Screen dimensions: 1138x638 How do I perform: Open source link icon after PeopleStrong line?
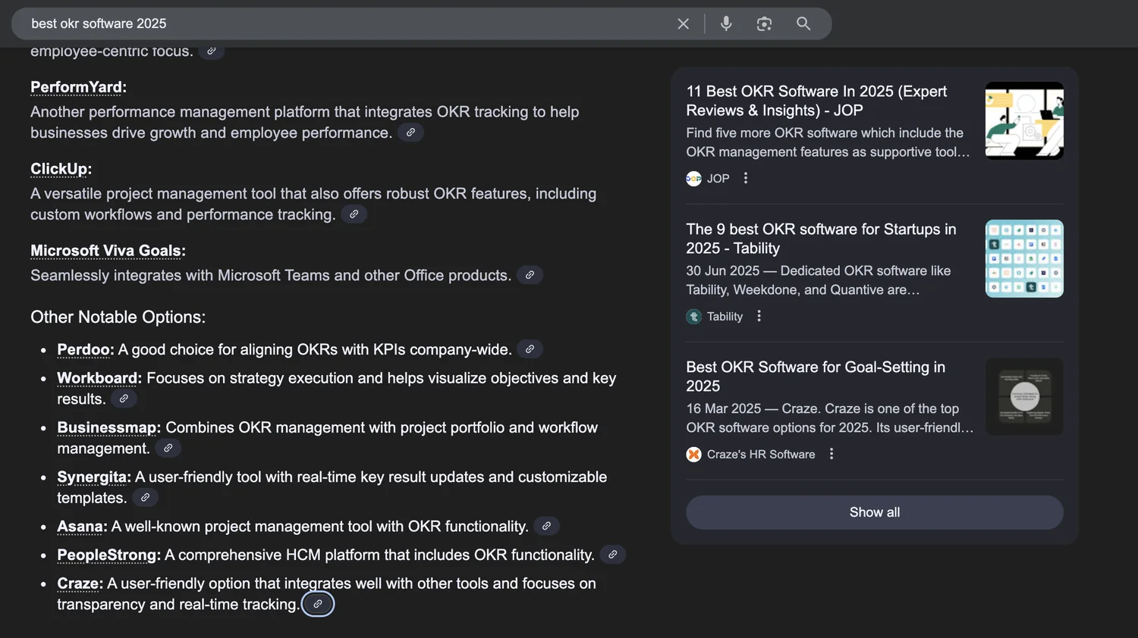click(x=612, y=555)
